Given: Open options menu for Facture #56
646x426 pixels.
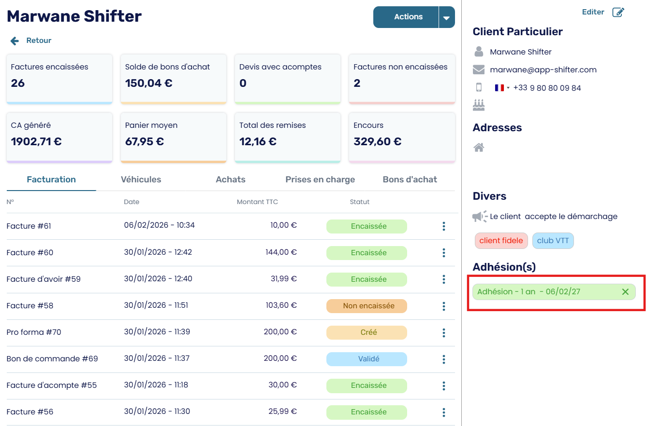Looking at the screenshot, I should pyautogui.click(x=444, y=412).
